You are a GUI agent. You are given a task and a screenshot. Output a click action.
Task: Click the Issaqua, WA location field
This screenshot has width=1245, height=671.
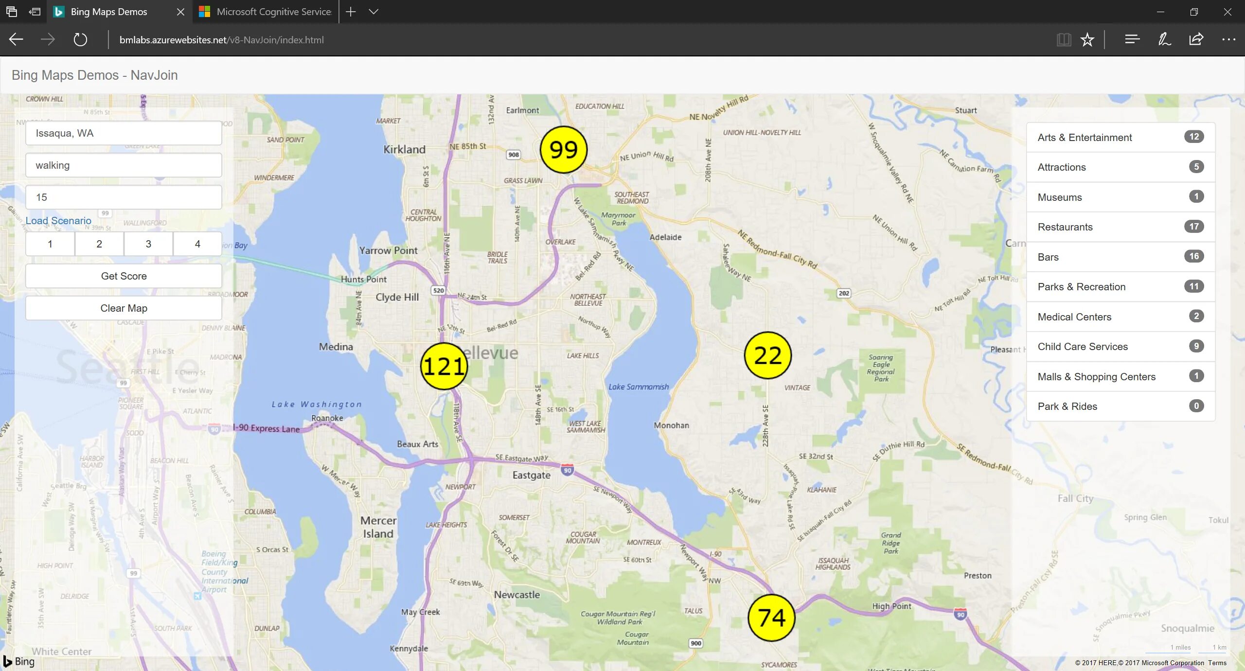124,133
